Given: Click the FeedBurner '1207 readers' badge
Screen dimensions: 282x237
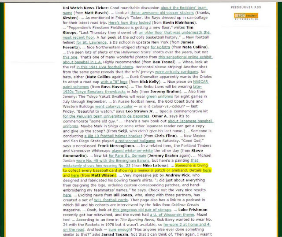Looking at the screenshot, I should pyautogui.click(x=246, y=16).
